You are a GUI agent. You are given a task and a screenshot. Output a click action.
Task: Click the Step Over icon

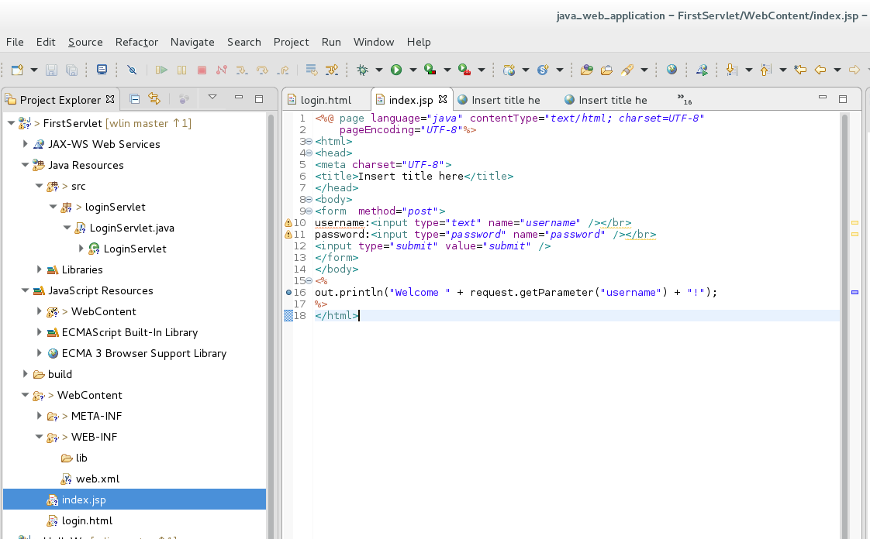[262, 70]
